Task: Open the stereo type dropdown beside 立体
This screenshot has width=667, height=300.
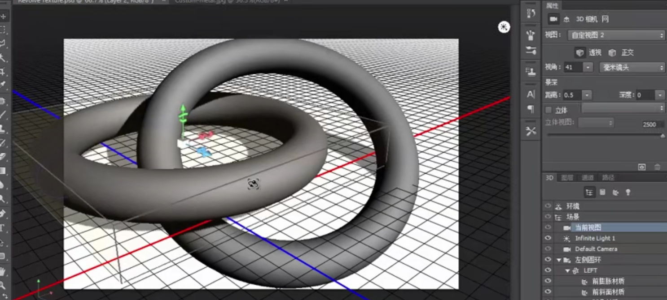Action: coord(623,108)
